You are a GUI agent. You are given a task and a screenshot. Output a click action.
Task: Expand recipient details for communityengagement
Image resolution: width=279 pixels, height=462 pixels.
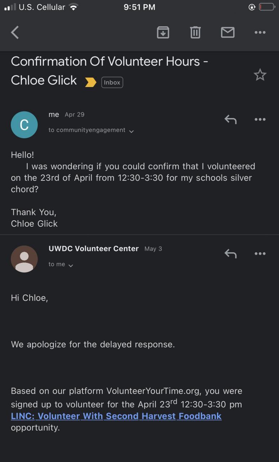coord(131,131)
